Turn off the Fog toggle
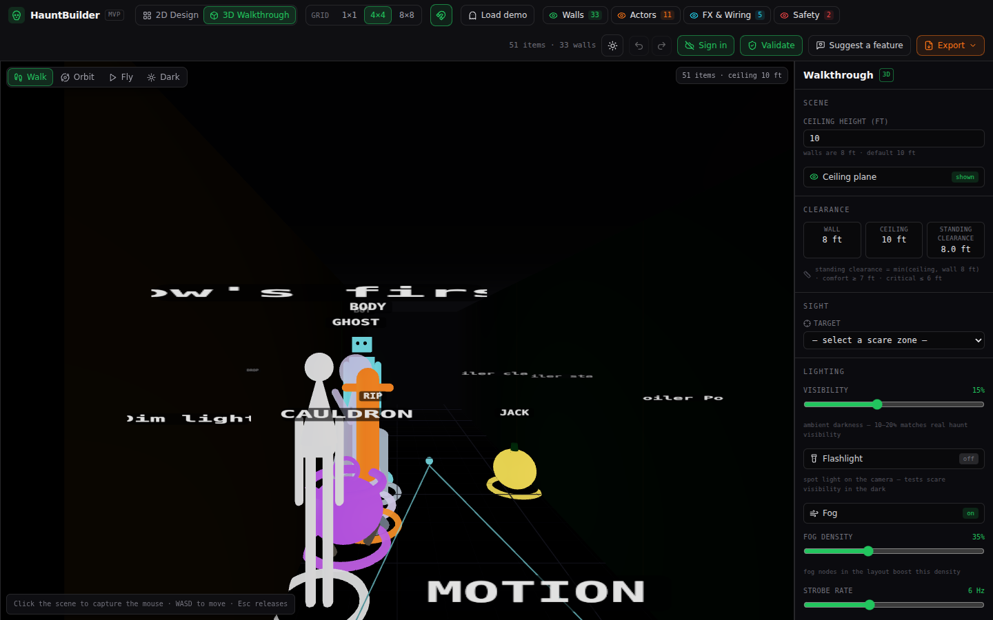The image size is (993, 620). coord(894,513)
